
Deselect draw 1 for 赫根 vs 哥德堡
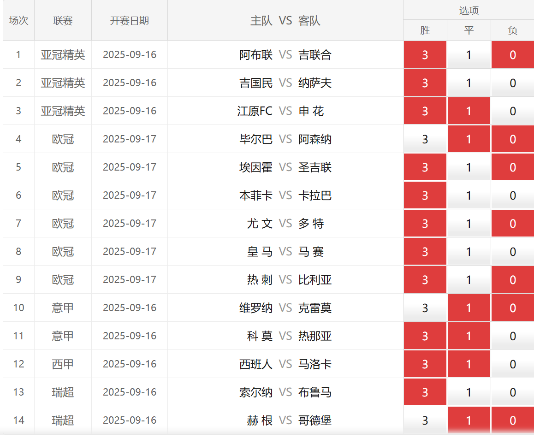[469, 420]
